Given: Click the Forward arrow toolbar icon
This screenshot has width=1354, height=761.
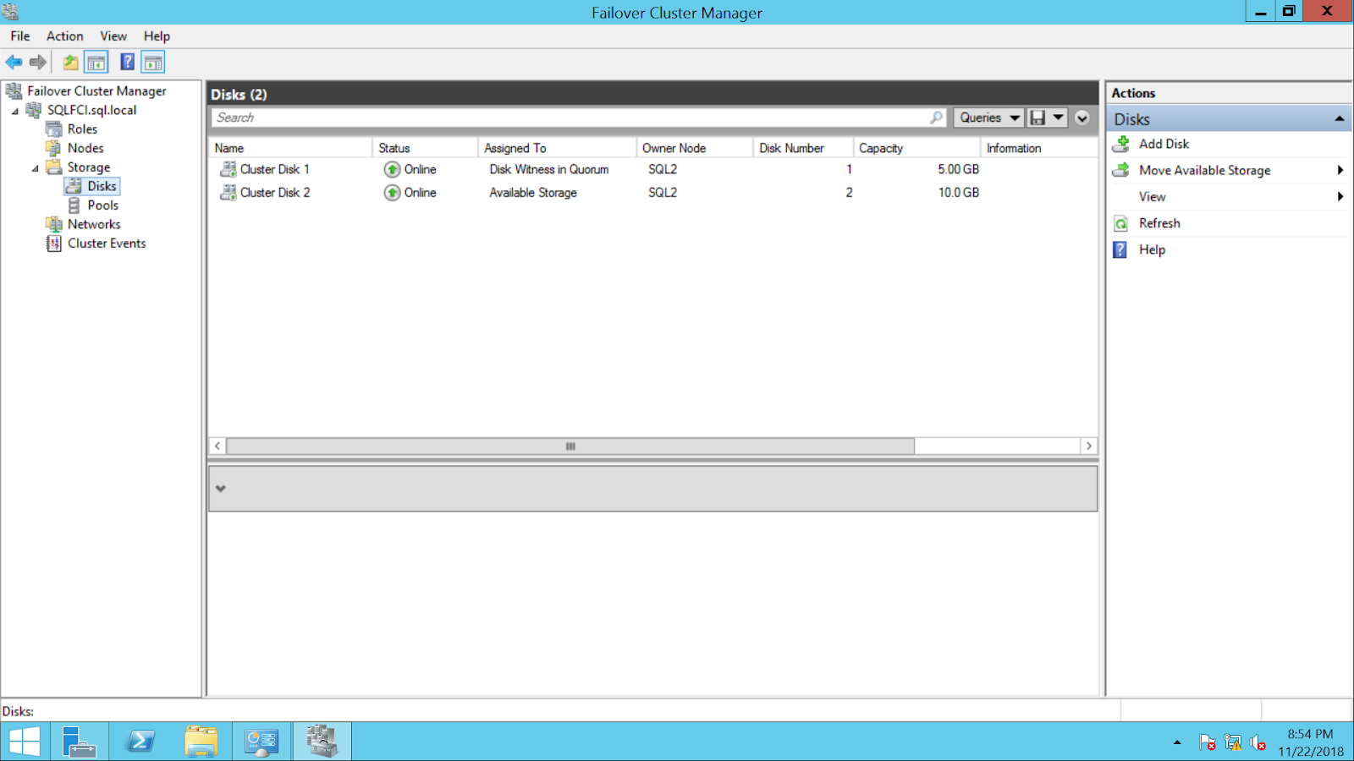Looking at the screenshot, I should coord(38,62).
